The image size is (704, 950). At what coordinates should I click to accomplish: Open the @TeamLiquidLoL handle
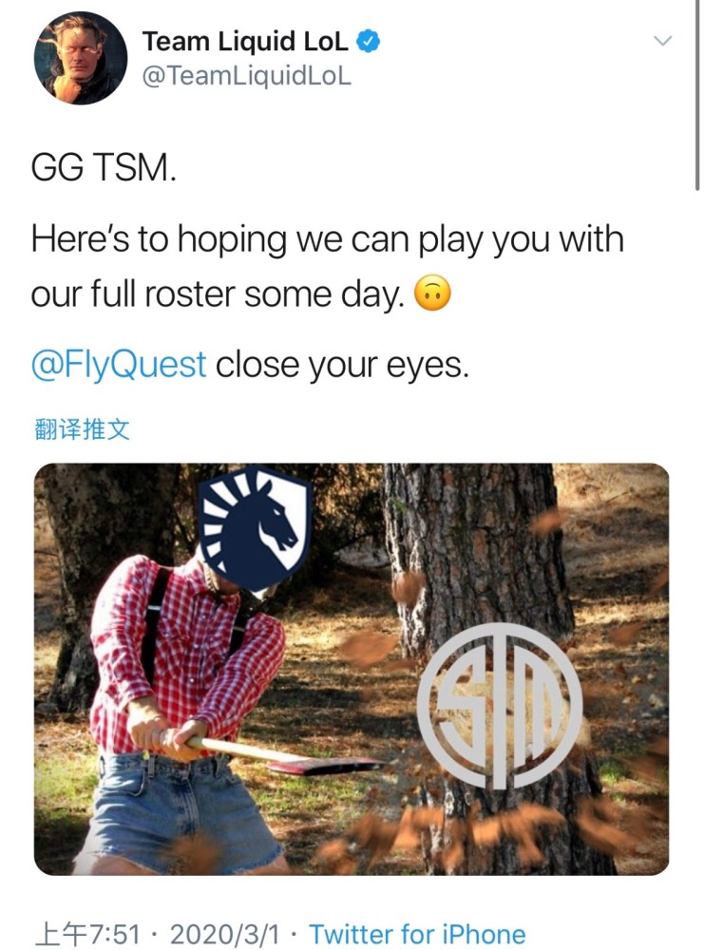pyautogui.click(x=247, y=76)
